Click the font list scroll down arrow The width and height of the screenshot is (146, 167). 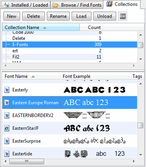[141, 155]
